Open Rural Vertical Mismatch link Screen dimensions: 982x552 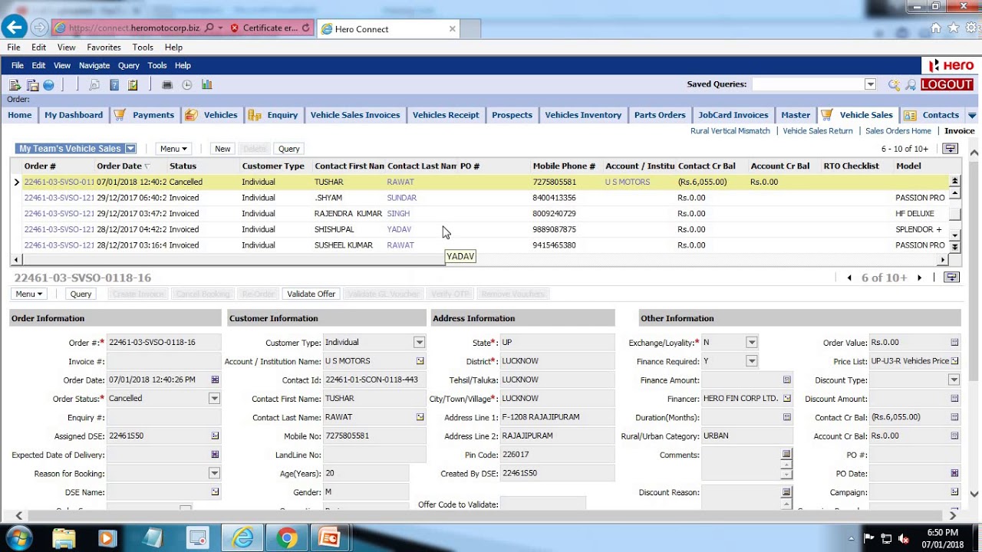pos(730,131)
